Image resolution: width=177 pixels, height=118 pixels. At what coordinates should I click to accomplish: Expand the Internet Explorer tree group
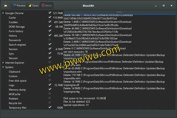[3, 63]
